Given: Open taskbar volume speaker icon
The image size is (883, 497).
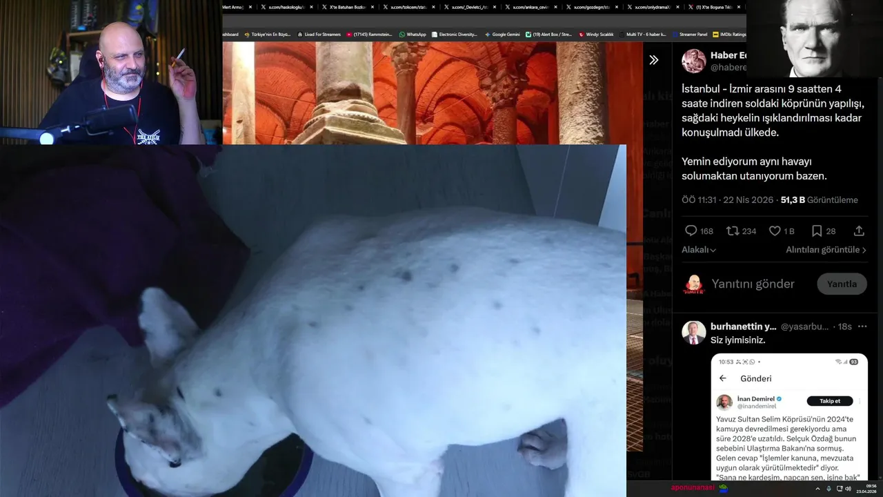Looking at the screenshot, I should (849, 489).
